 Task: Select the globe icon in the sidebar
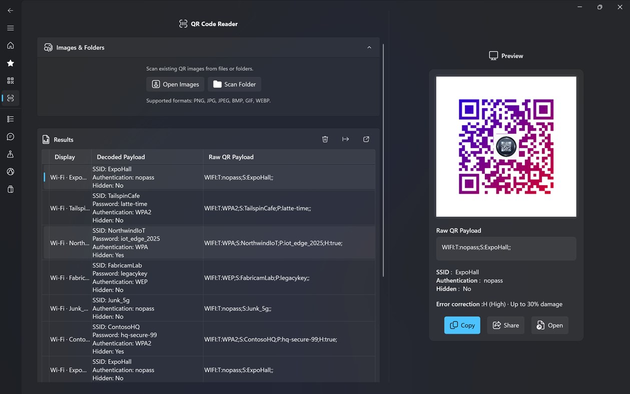coord(10,172)
